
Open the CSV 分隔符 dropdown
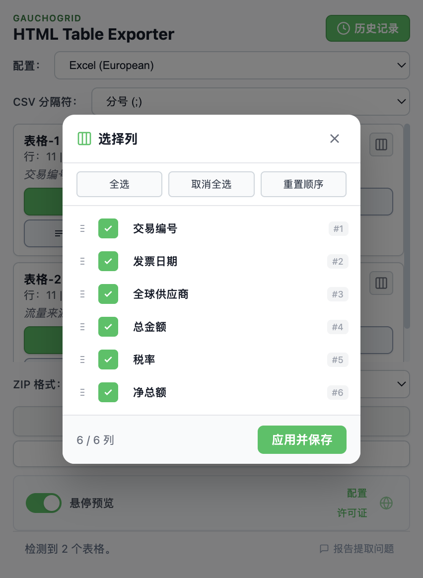point(251,101)
